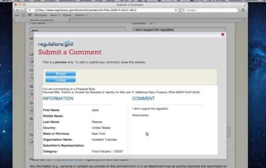
Task: Enter full screen with the arrows icon
Action: [x=245, y=5]
